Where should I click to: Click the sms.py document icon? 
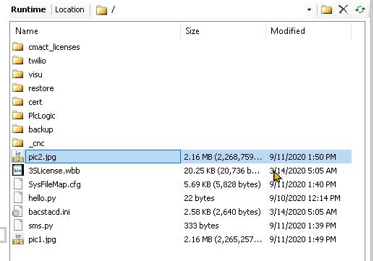(18, 225)
